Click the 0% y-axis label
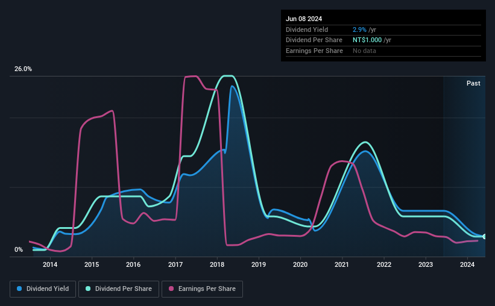The image size is (495, 306). pos(19,249)
